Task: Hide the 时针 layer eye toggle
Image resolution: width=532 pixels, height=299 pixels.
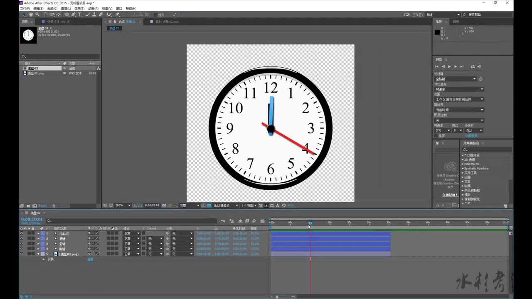Action: point(22,249)
